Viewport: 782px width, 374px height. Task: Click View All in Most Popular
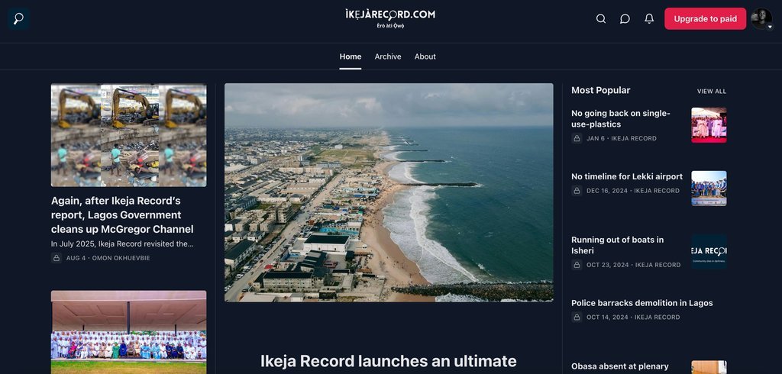(x=712, y=92)
